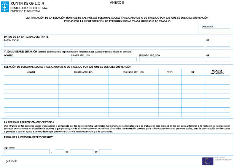Image resolution: width=234 pixels, height=167 pixels.
Task: Click the place field under Lugar y fecha
Action: (26, 151)
